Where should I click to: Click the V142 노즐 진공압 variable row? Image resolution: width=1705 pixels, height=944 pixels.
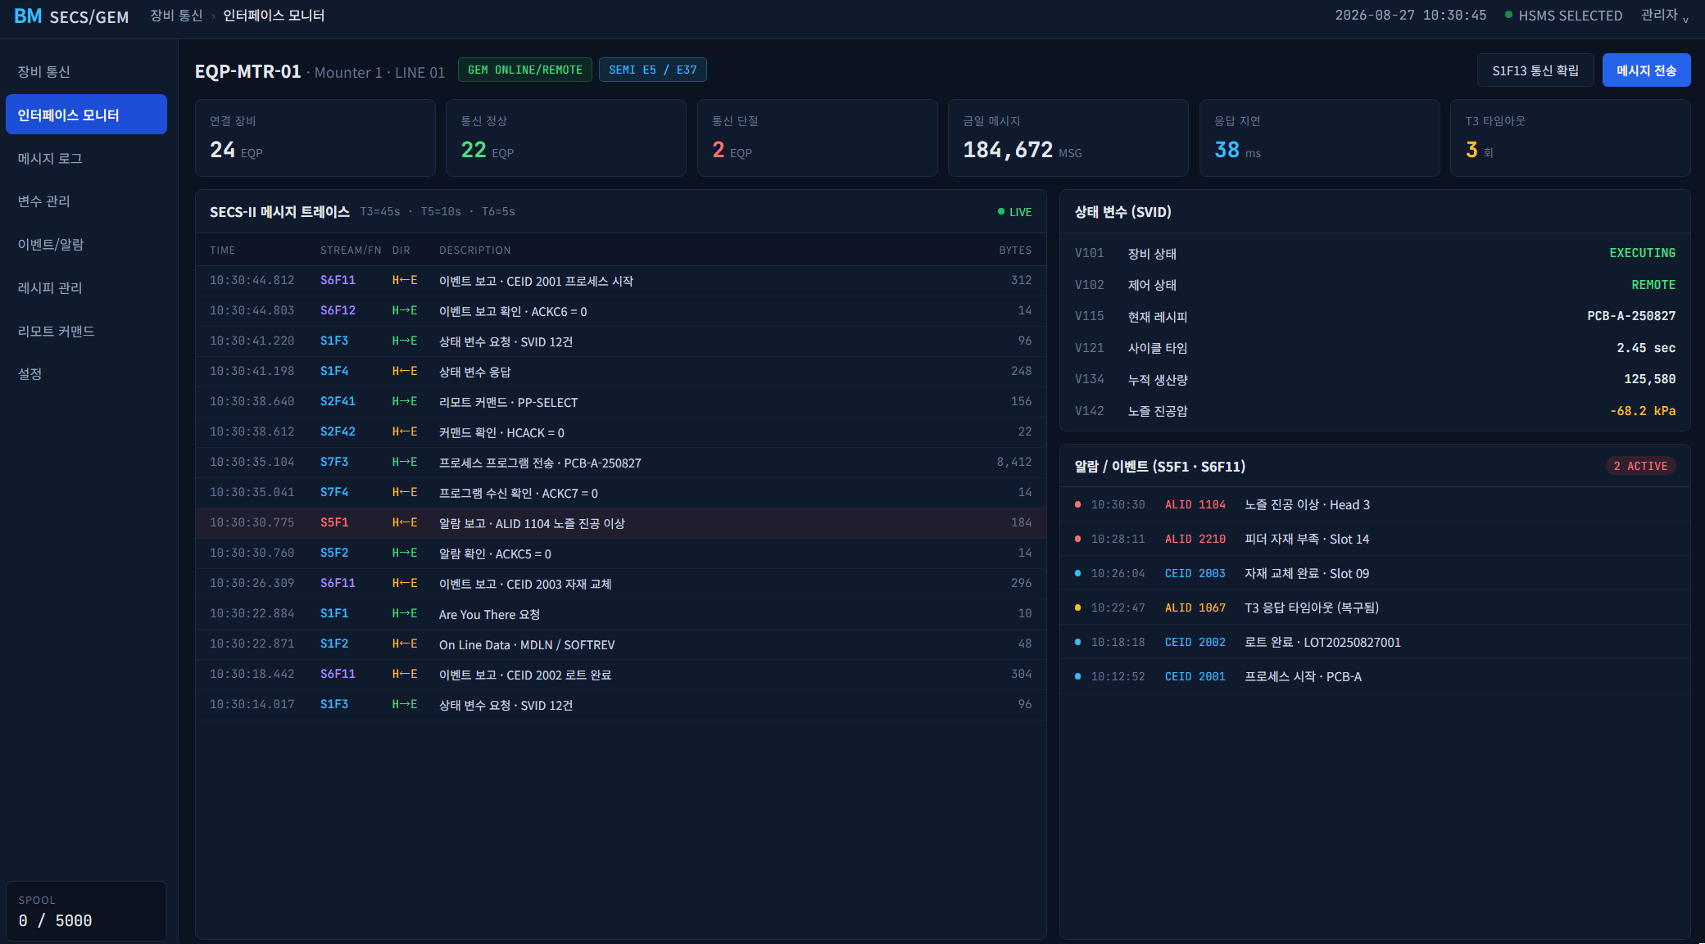1375,411
